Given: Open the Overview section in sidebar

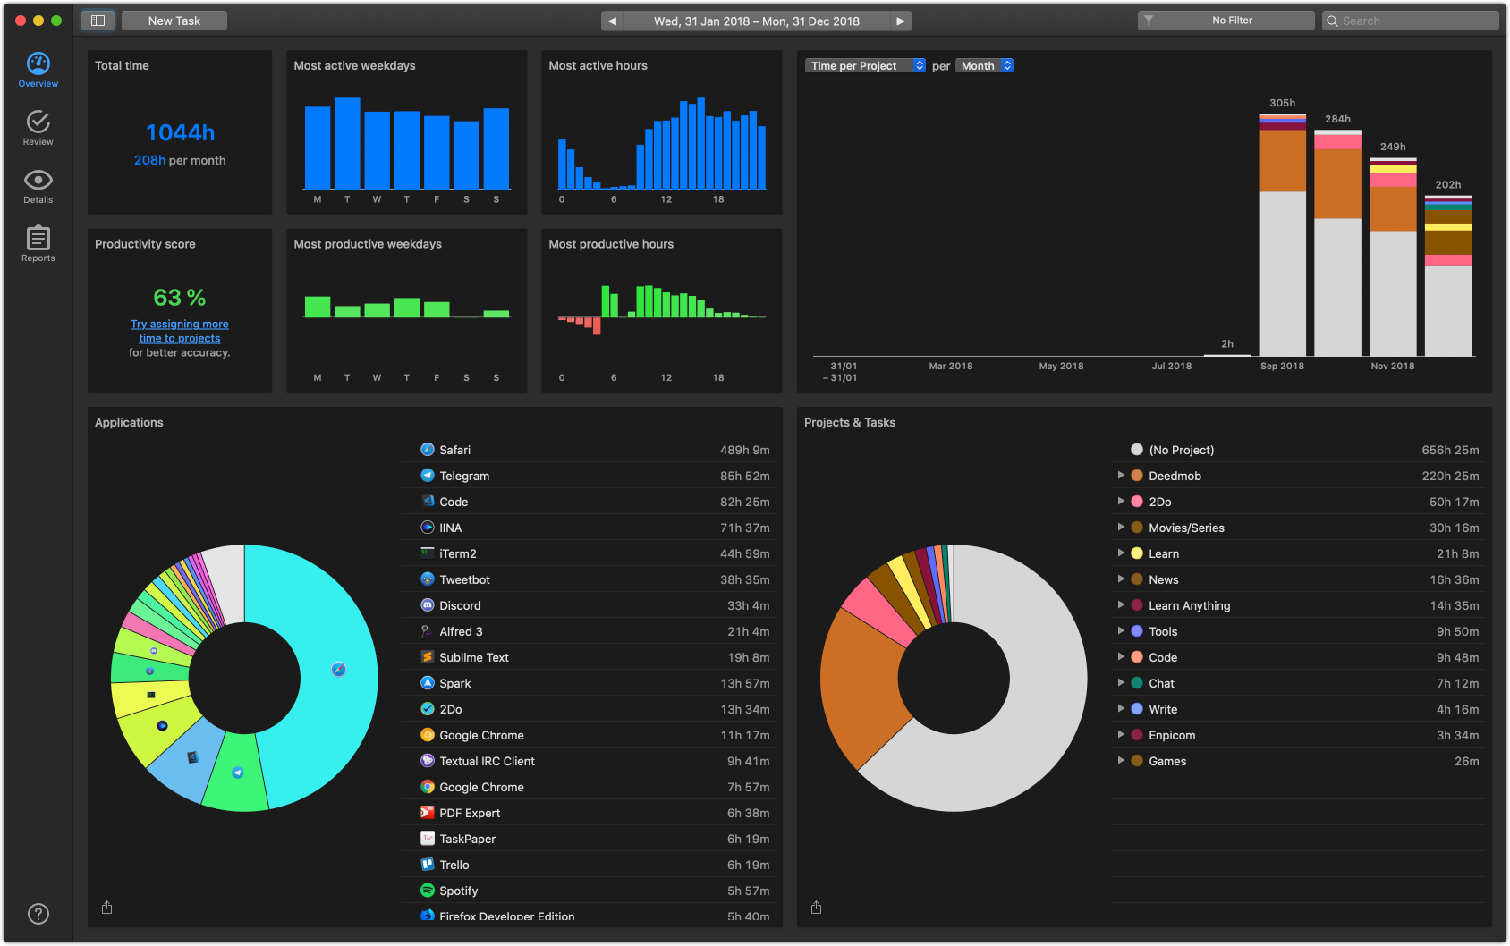Looking at the screenshot, I should pos(38,70).
